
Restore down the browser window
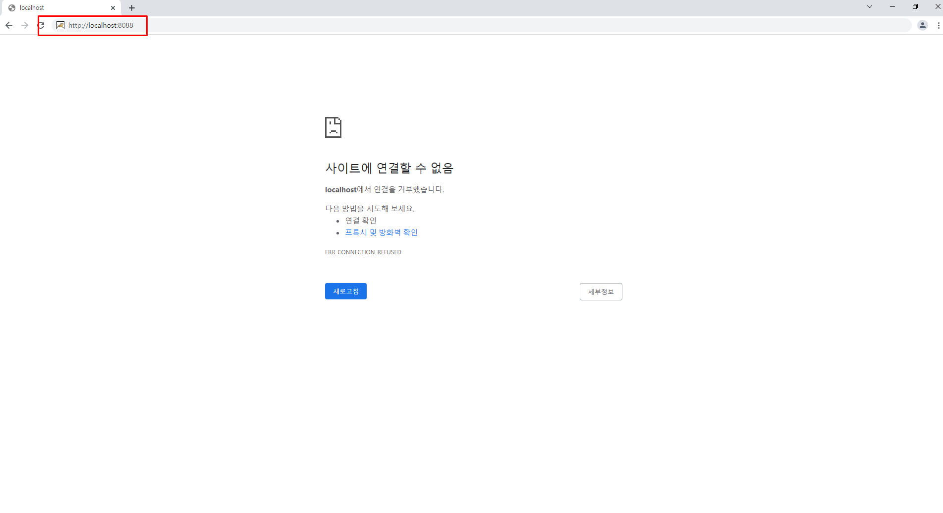pos(915,6)
